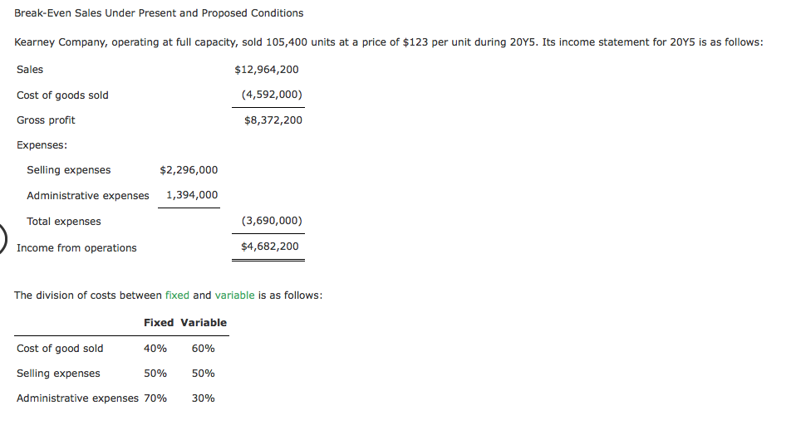Click the Break-Even Sales heading text

pyautogui.click(x=159, y=13)
